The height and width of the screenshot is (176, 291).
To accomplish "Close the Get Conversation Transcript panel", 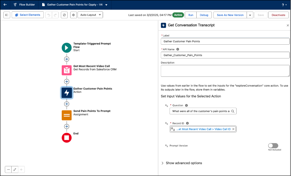I will click(x=288, y=25).
